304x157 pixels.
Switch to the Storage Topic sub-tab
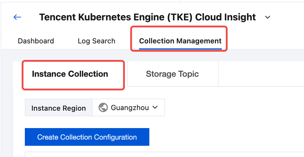coord(172,74)
